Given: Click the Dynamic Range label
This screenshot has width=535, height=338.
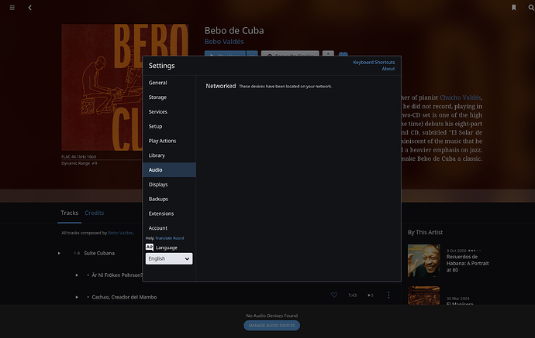Looking at the screenshot, I should tap(79, 163).
